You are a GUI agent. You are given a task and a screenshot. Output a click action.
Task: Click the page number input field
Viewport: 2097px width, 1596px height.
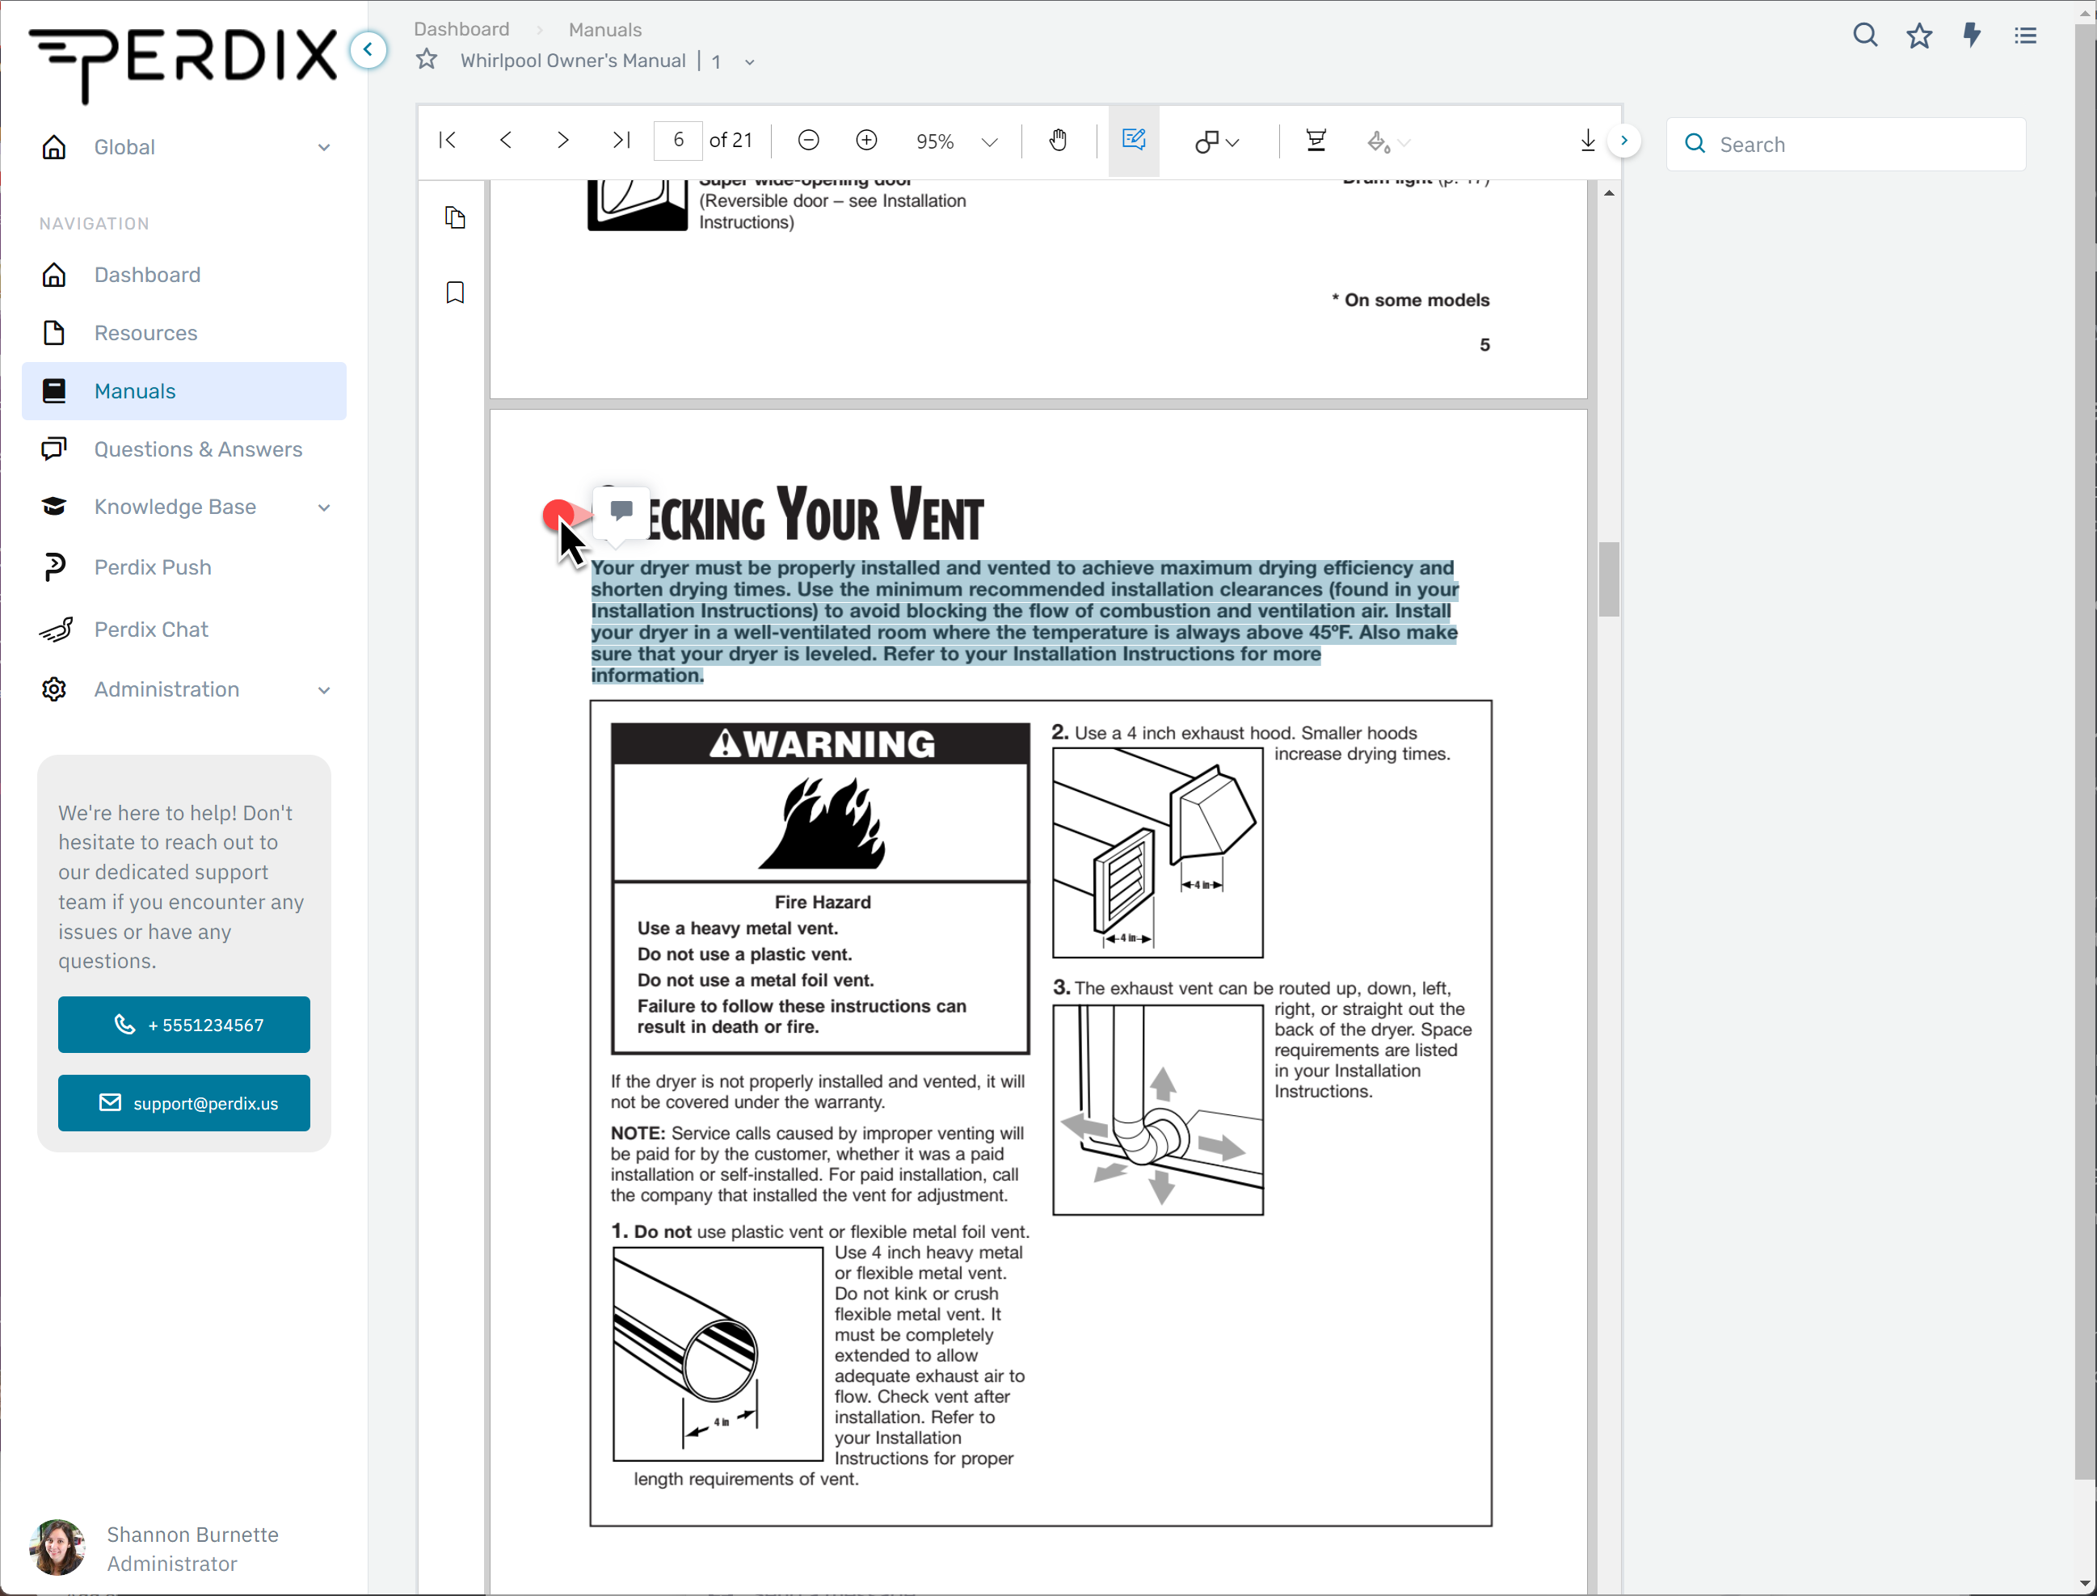click(x=678, y=141)
